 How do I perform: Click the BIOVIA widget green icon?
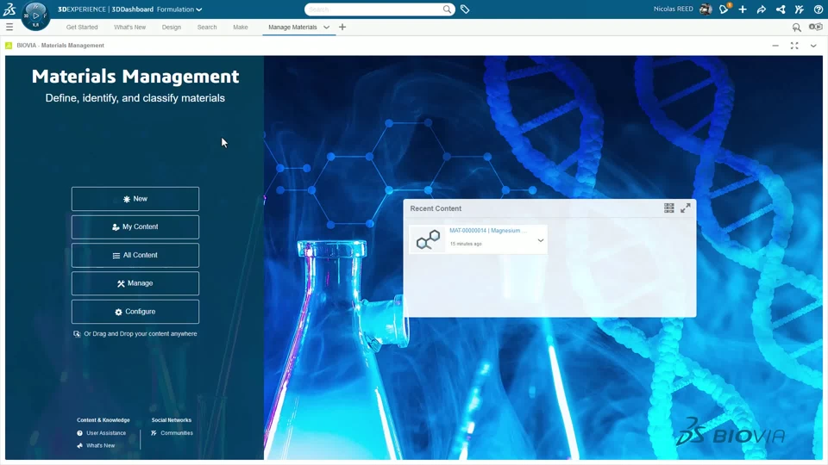(x=9, y=46)
